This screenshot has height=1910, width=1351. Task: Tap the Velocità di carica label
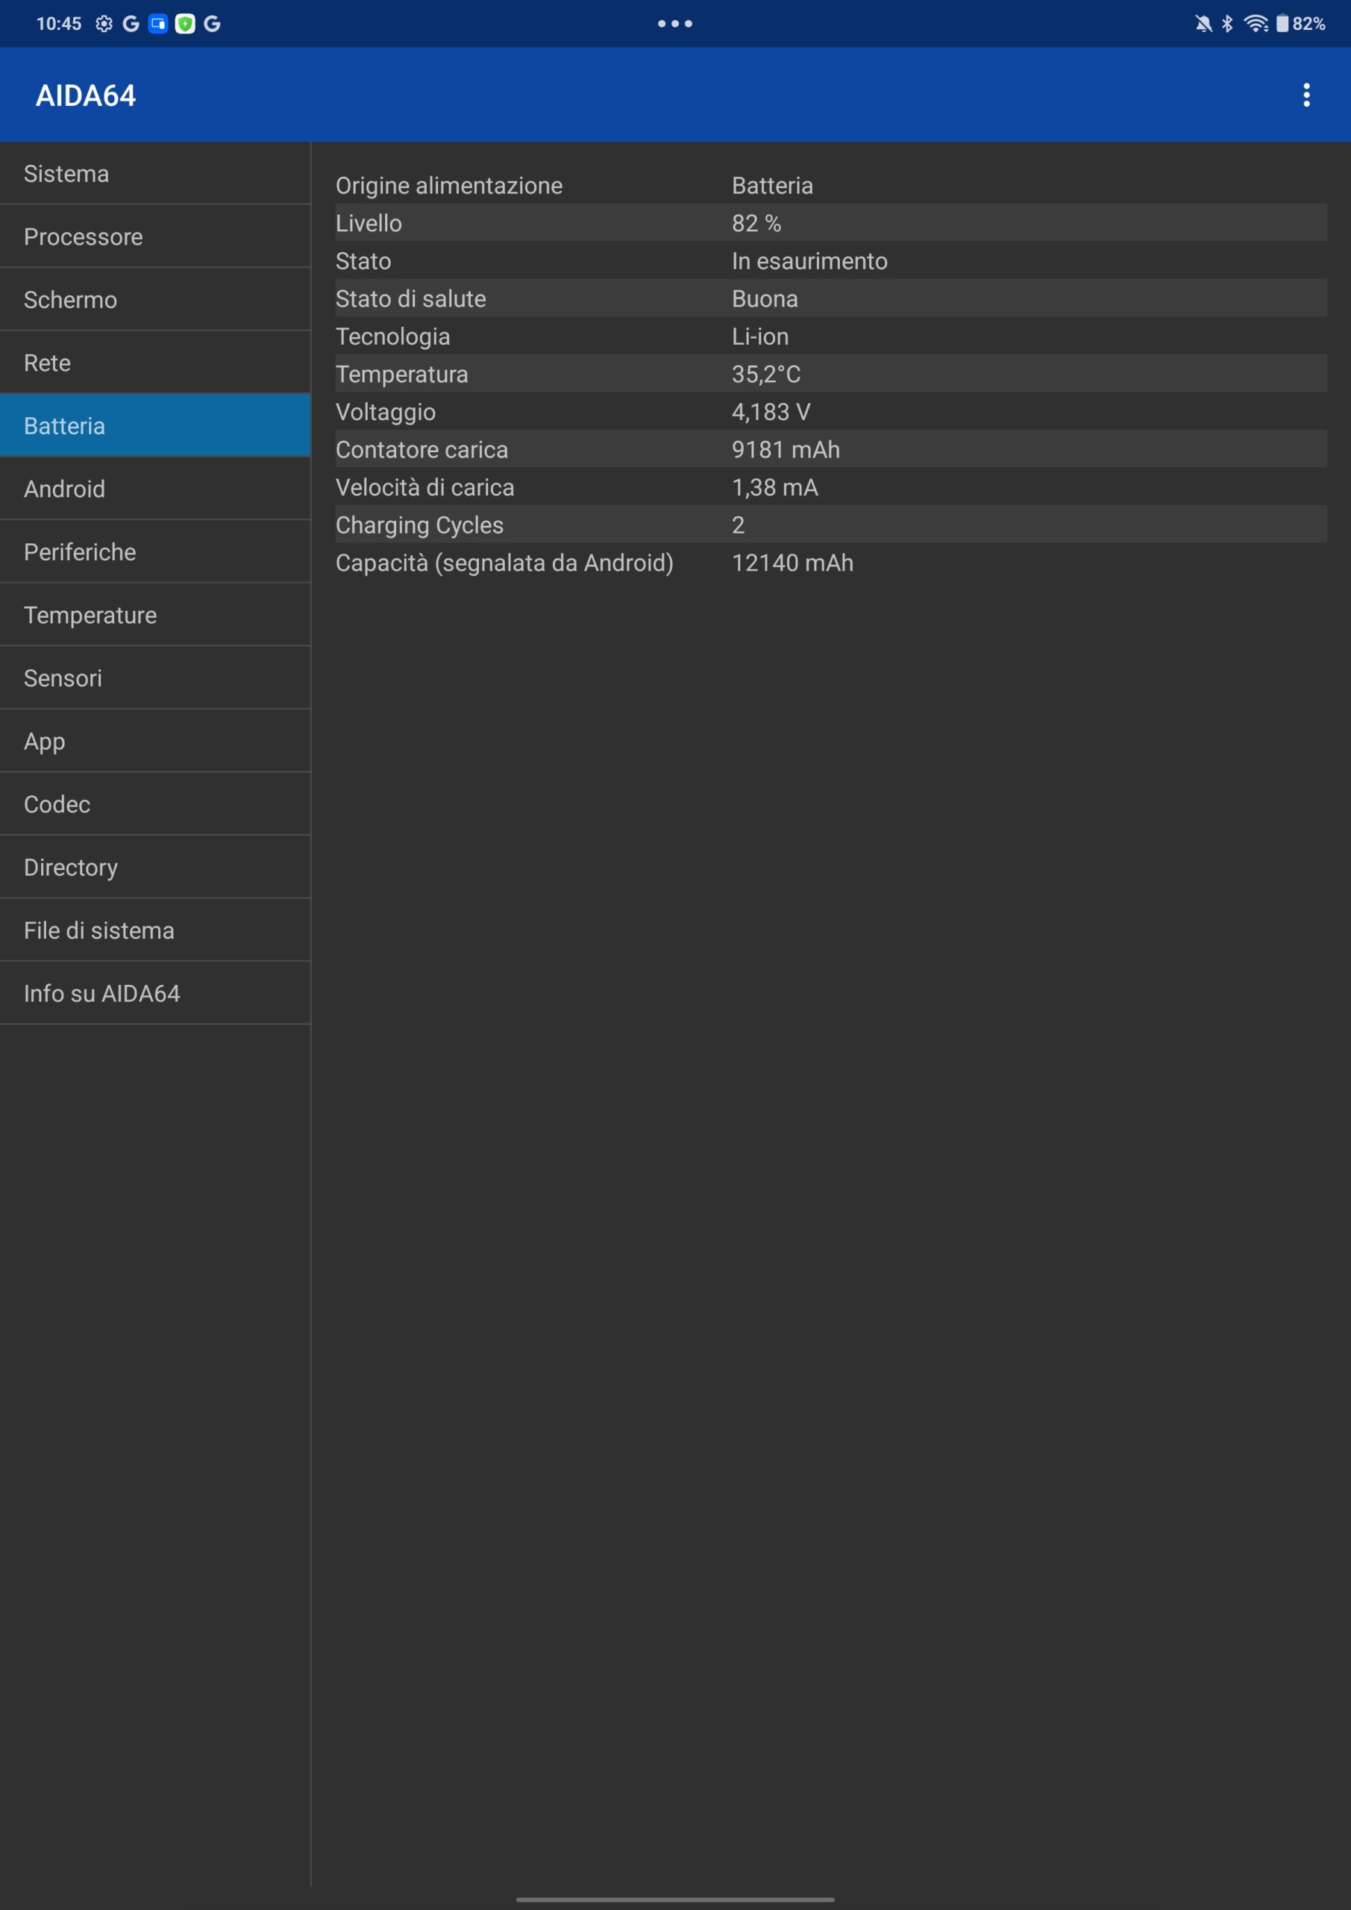tap(425, 487)
